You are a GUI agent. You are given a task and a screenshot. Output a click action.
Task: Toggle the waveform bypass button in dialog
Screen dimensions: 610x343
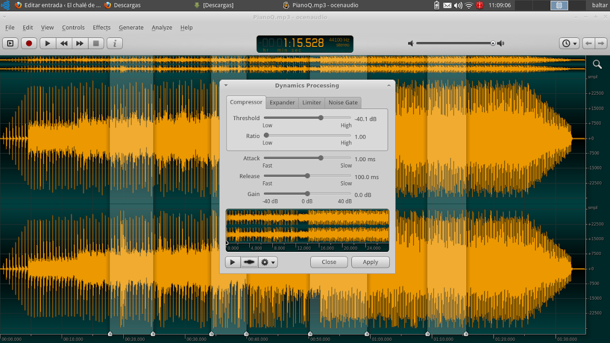[249, 262]
